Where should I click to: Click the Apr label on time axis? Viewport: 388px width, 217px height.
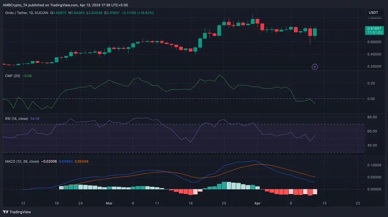[x=257, y=203]
